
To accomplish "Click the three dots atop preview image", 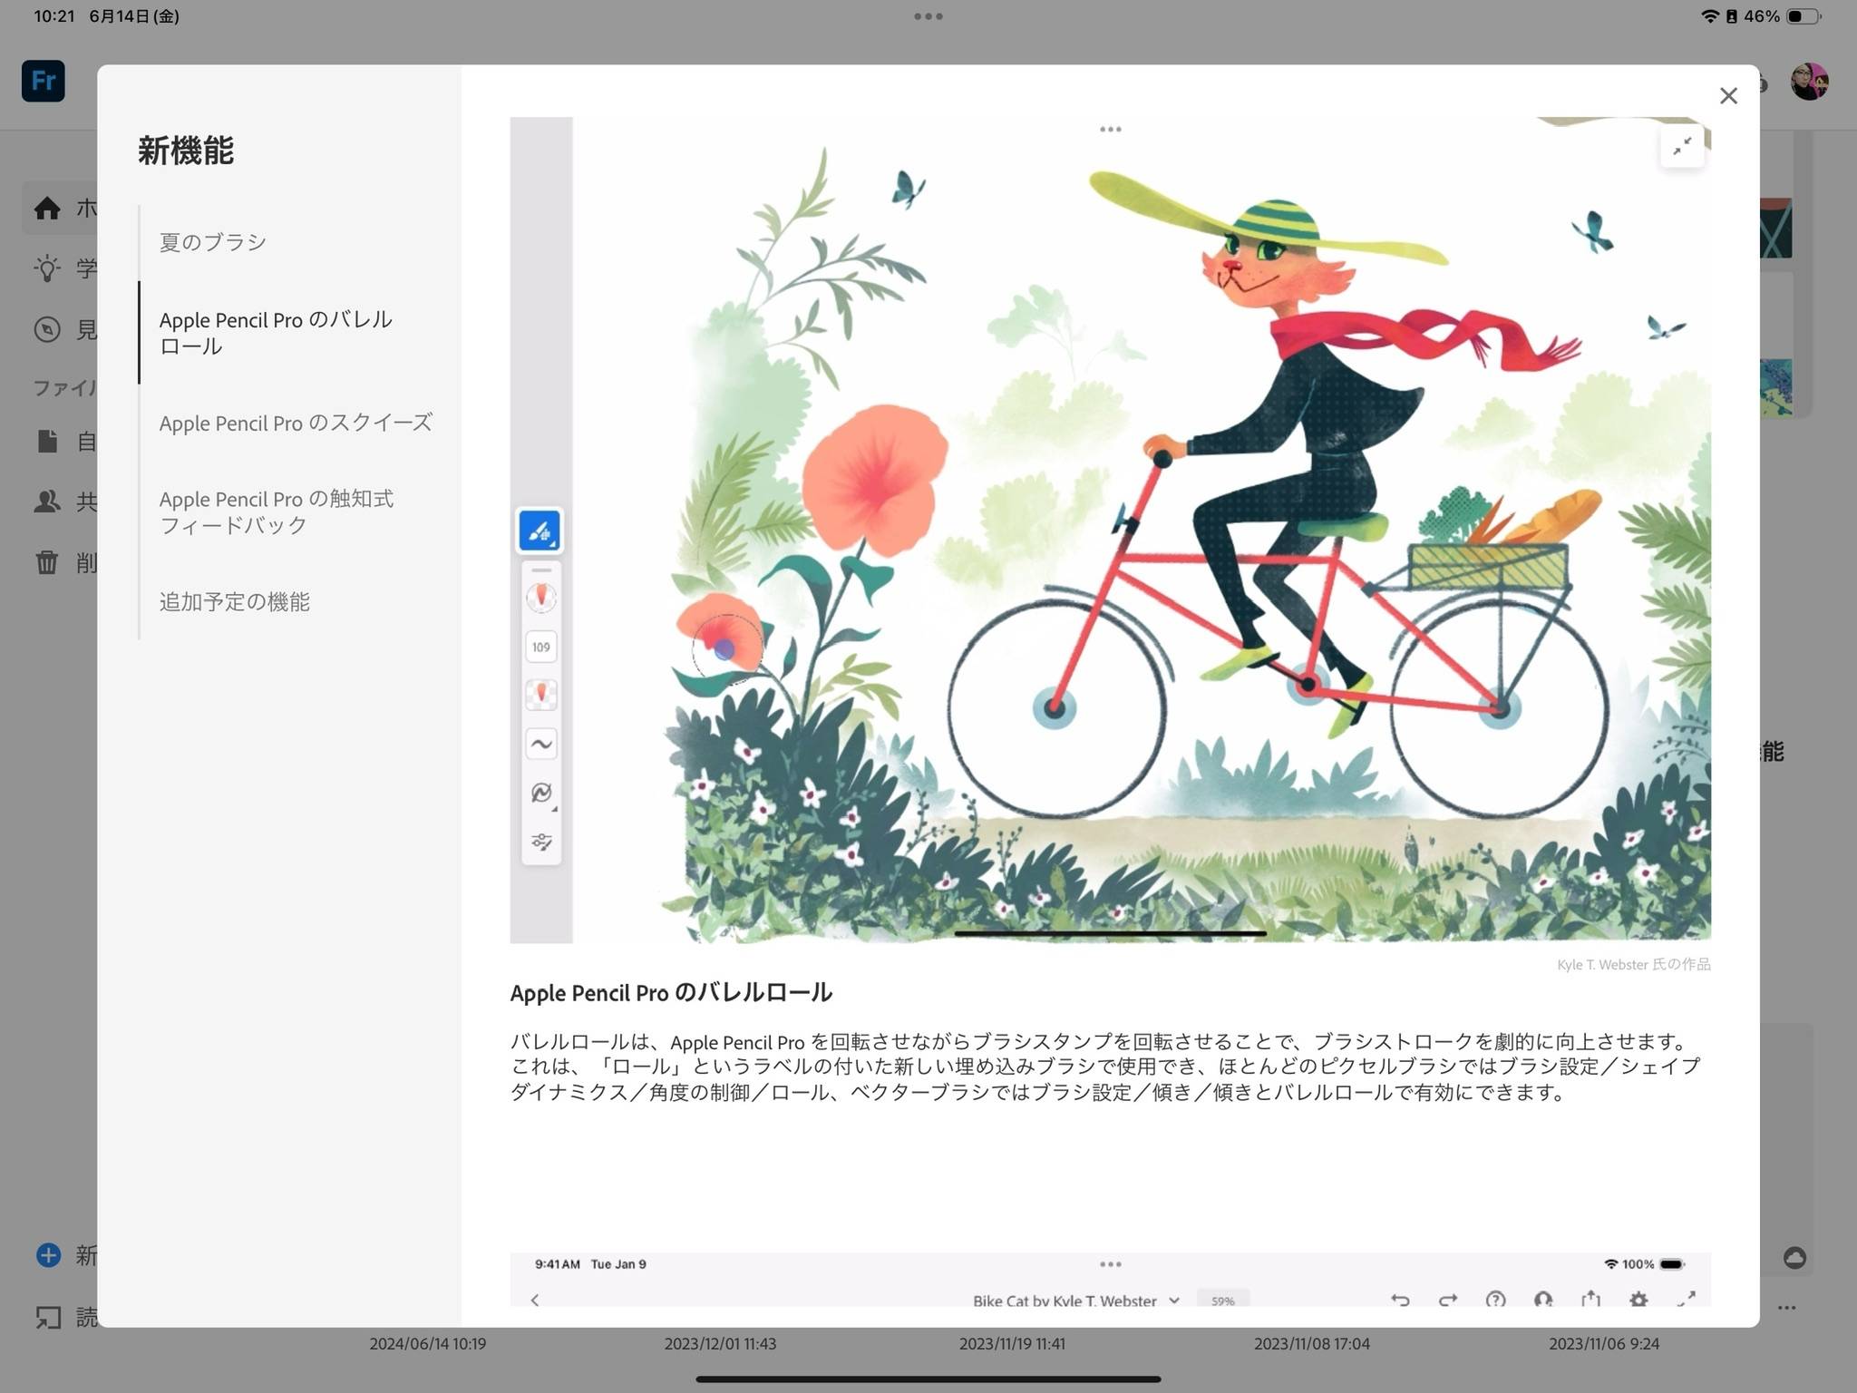I will [x=1110, y=130].
